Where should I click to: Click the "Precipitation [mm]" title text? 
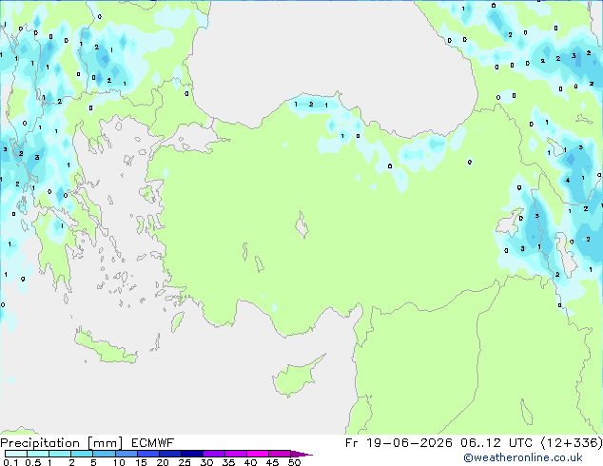tap(61, 443)
